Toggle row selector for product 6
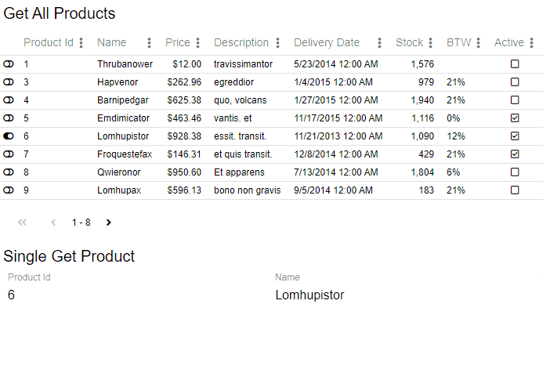Screen dimensions: 543x391 (9, 136)
